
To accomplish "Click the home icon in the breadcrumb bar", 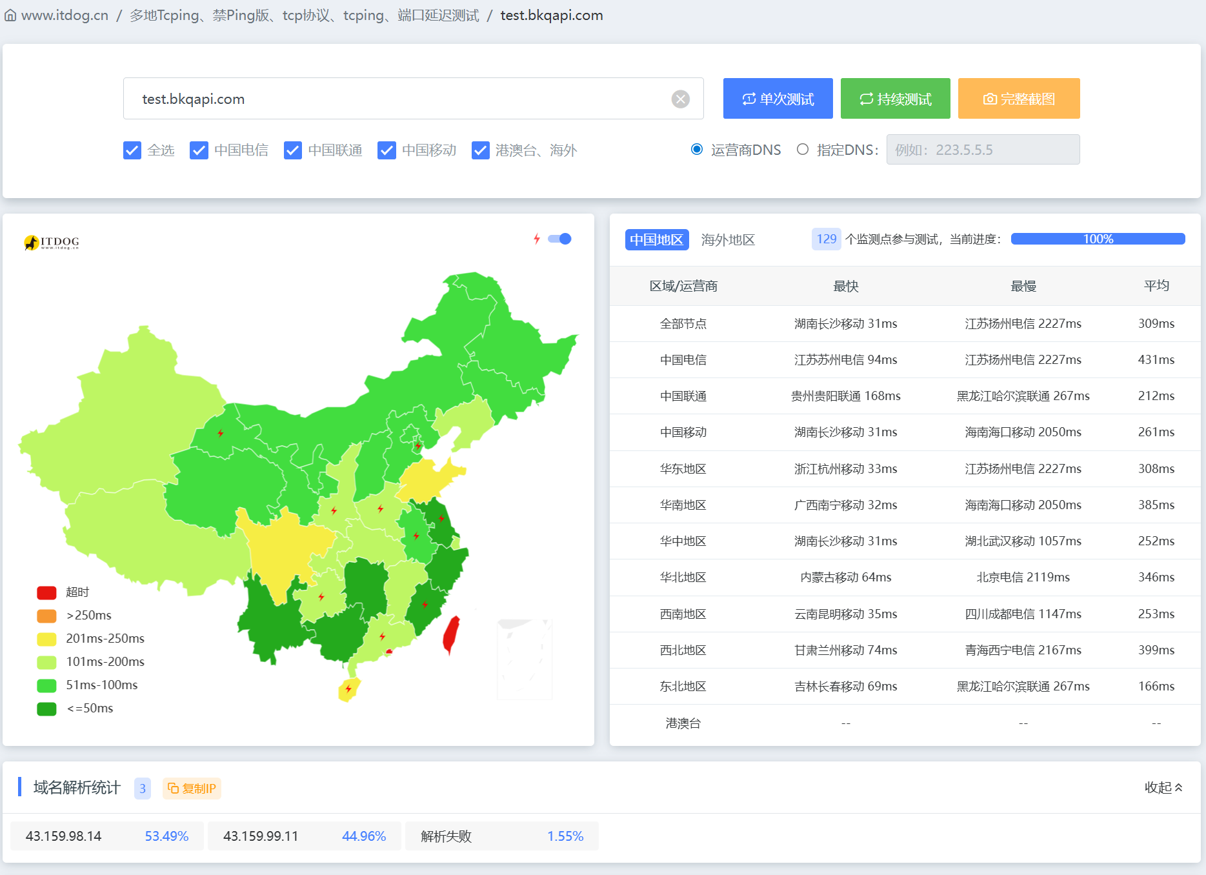I will tap(10, 15).
